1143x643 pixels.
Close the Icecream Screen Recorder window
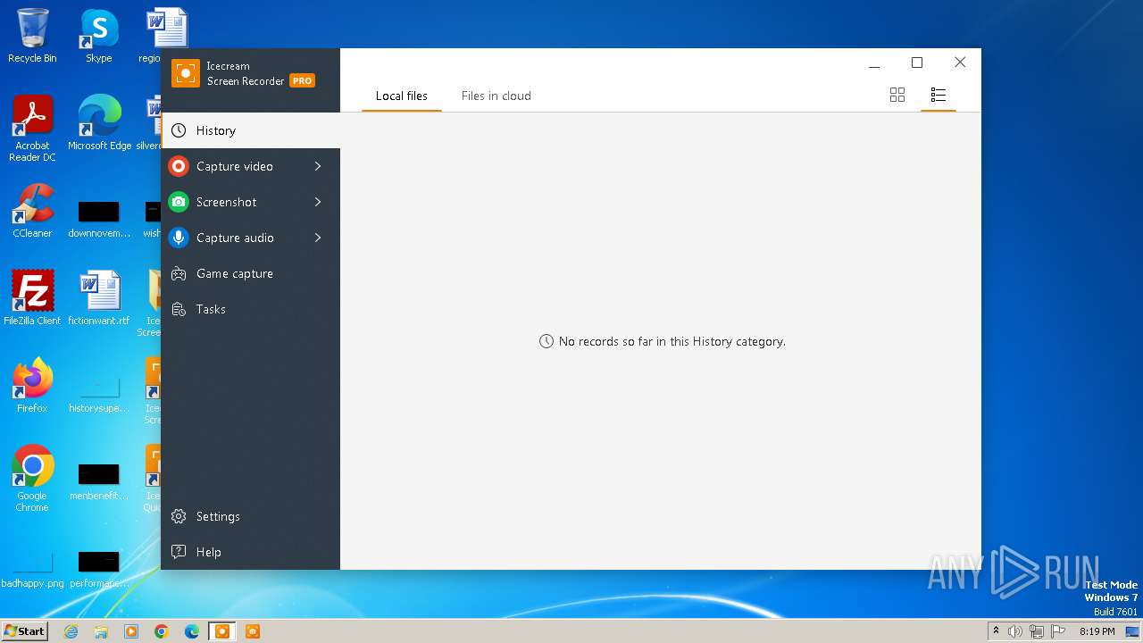(x=960, y=63)
